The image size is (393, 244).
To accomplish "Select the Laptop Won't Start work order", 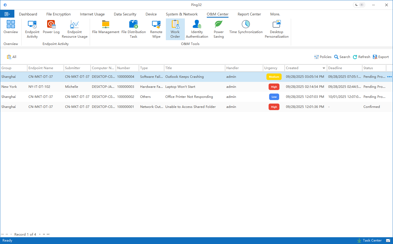I will point(180,87).
